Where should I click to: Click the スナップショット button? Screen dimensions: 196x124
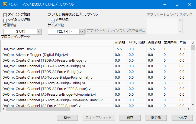click(99, 118)
